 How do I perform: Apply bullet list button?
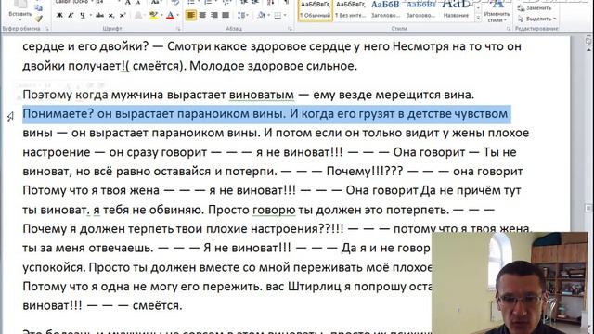pyautogui.click(x=192, y=3)
